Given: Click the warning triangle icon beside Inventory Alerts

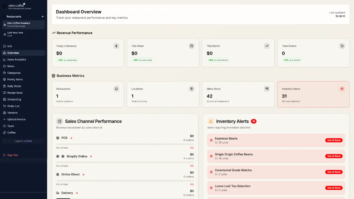Looking at the screenshot, I should tap(211, 121).
